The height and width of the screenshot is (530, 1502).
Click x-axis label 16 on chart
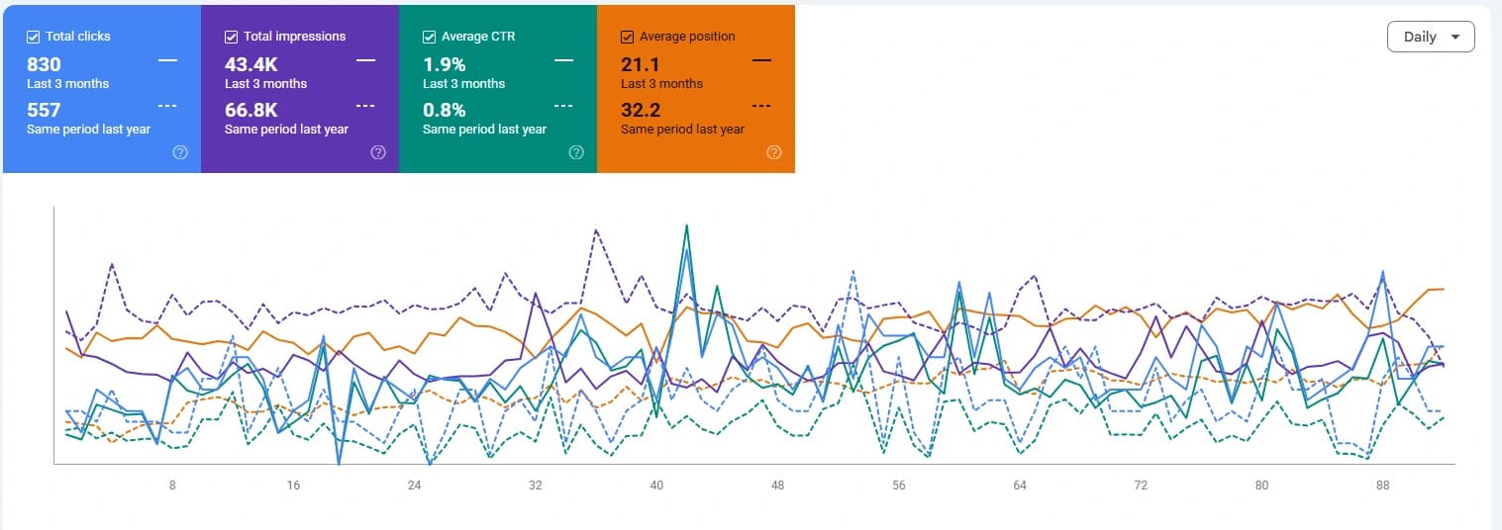(293, 486)
